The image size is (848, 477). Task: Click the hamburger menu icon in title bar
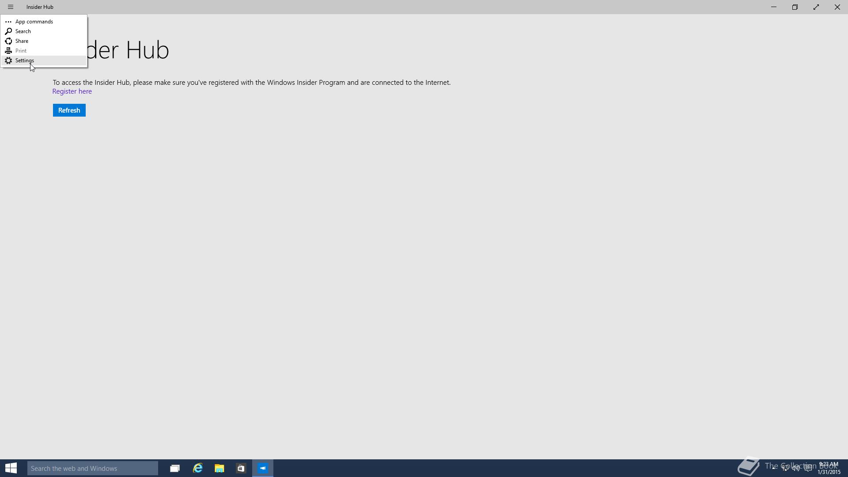(x=11, y=7)
